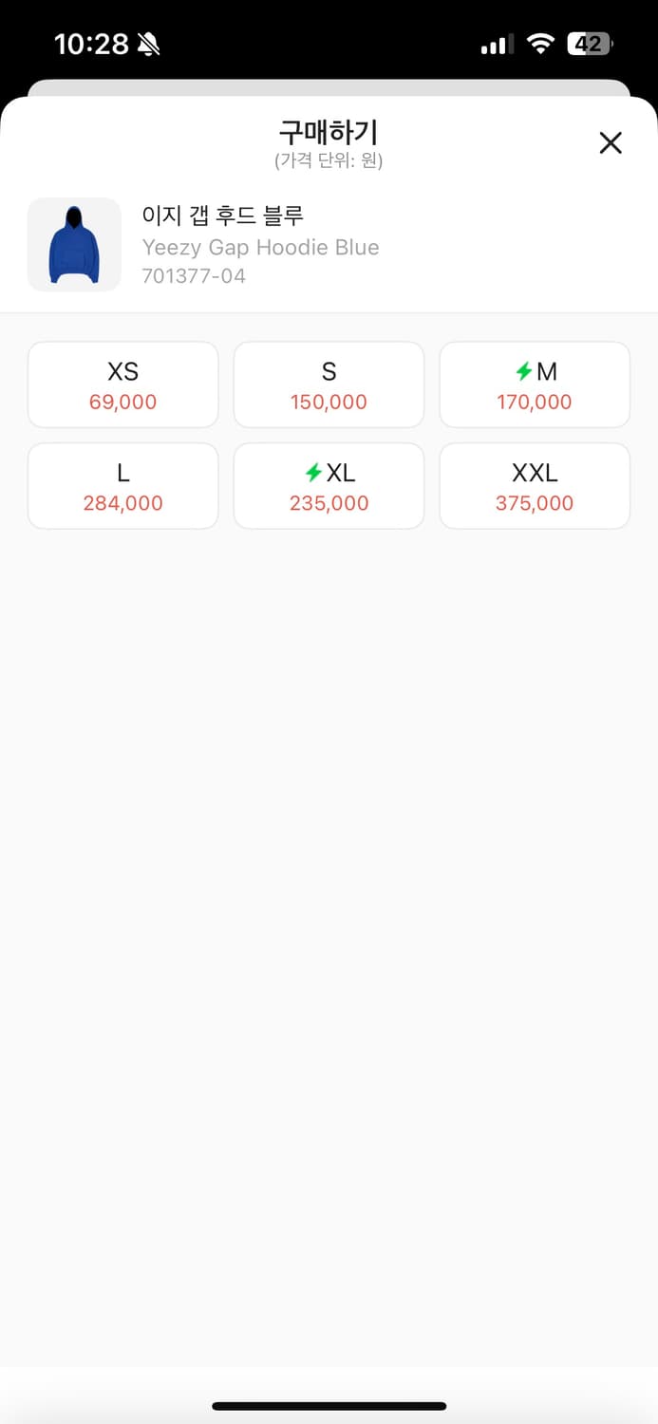Tap the Korean product name 이지 갭 후드 블루
This screenshot has width=658, height=1424.
pyautogui.click(x=222, y=215)
